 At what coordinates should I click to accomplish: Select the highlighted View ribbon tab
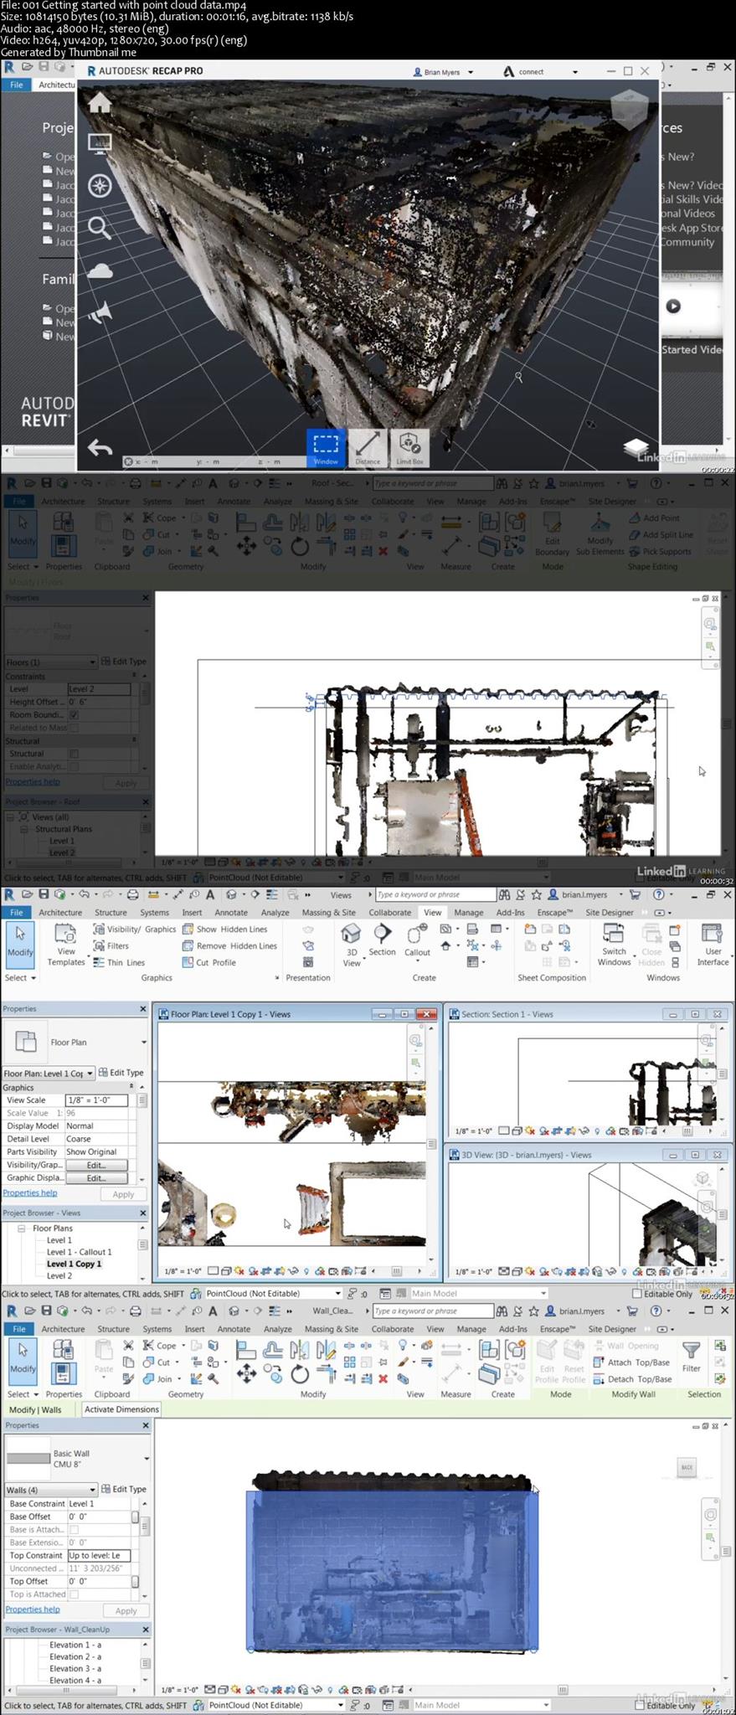click(x=432, y=912)
